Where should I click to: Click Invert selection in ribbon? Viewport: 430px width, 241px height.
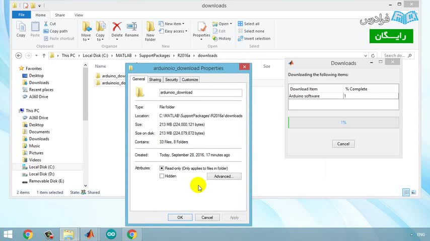point(254,39)
